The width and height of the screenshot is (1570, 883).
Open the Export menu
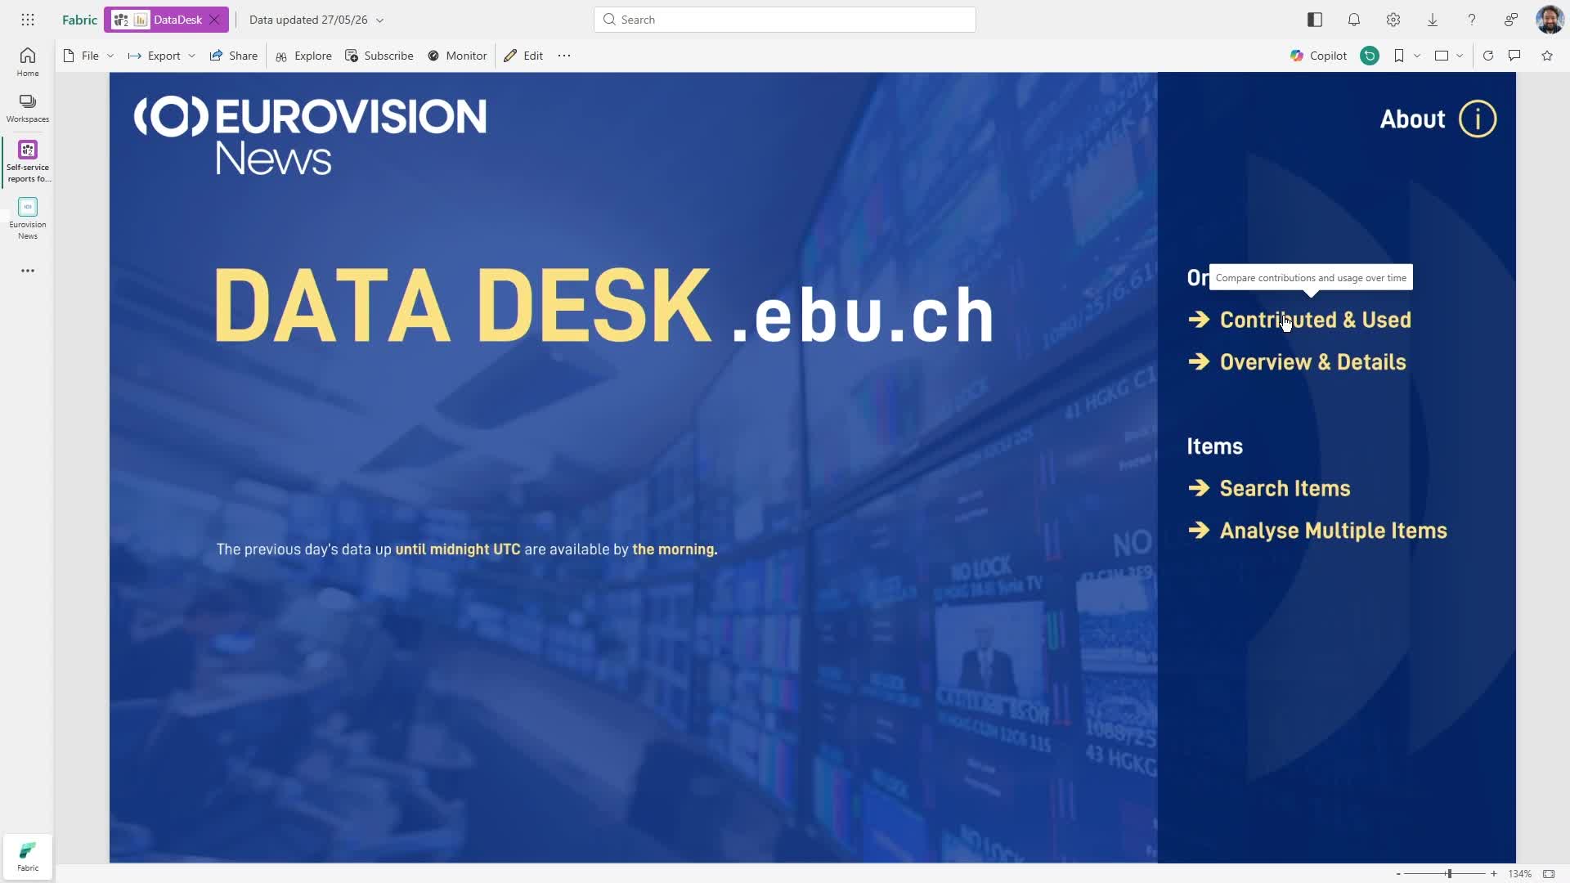[x=155, y=56]
